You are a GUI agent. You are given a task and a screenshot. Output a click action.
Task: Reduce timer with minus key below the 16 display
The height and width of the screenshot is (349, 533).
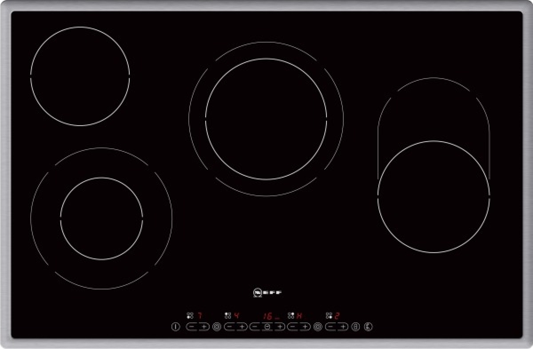point(255,327)
